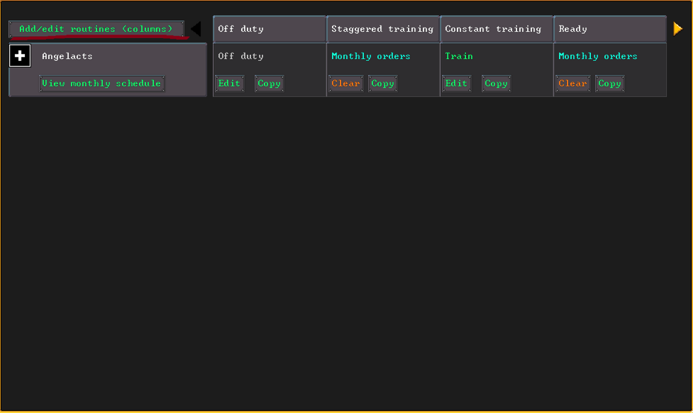Click the cyan Monthly orders under Staggered training

point(371,56)
